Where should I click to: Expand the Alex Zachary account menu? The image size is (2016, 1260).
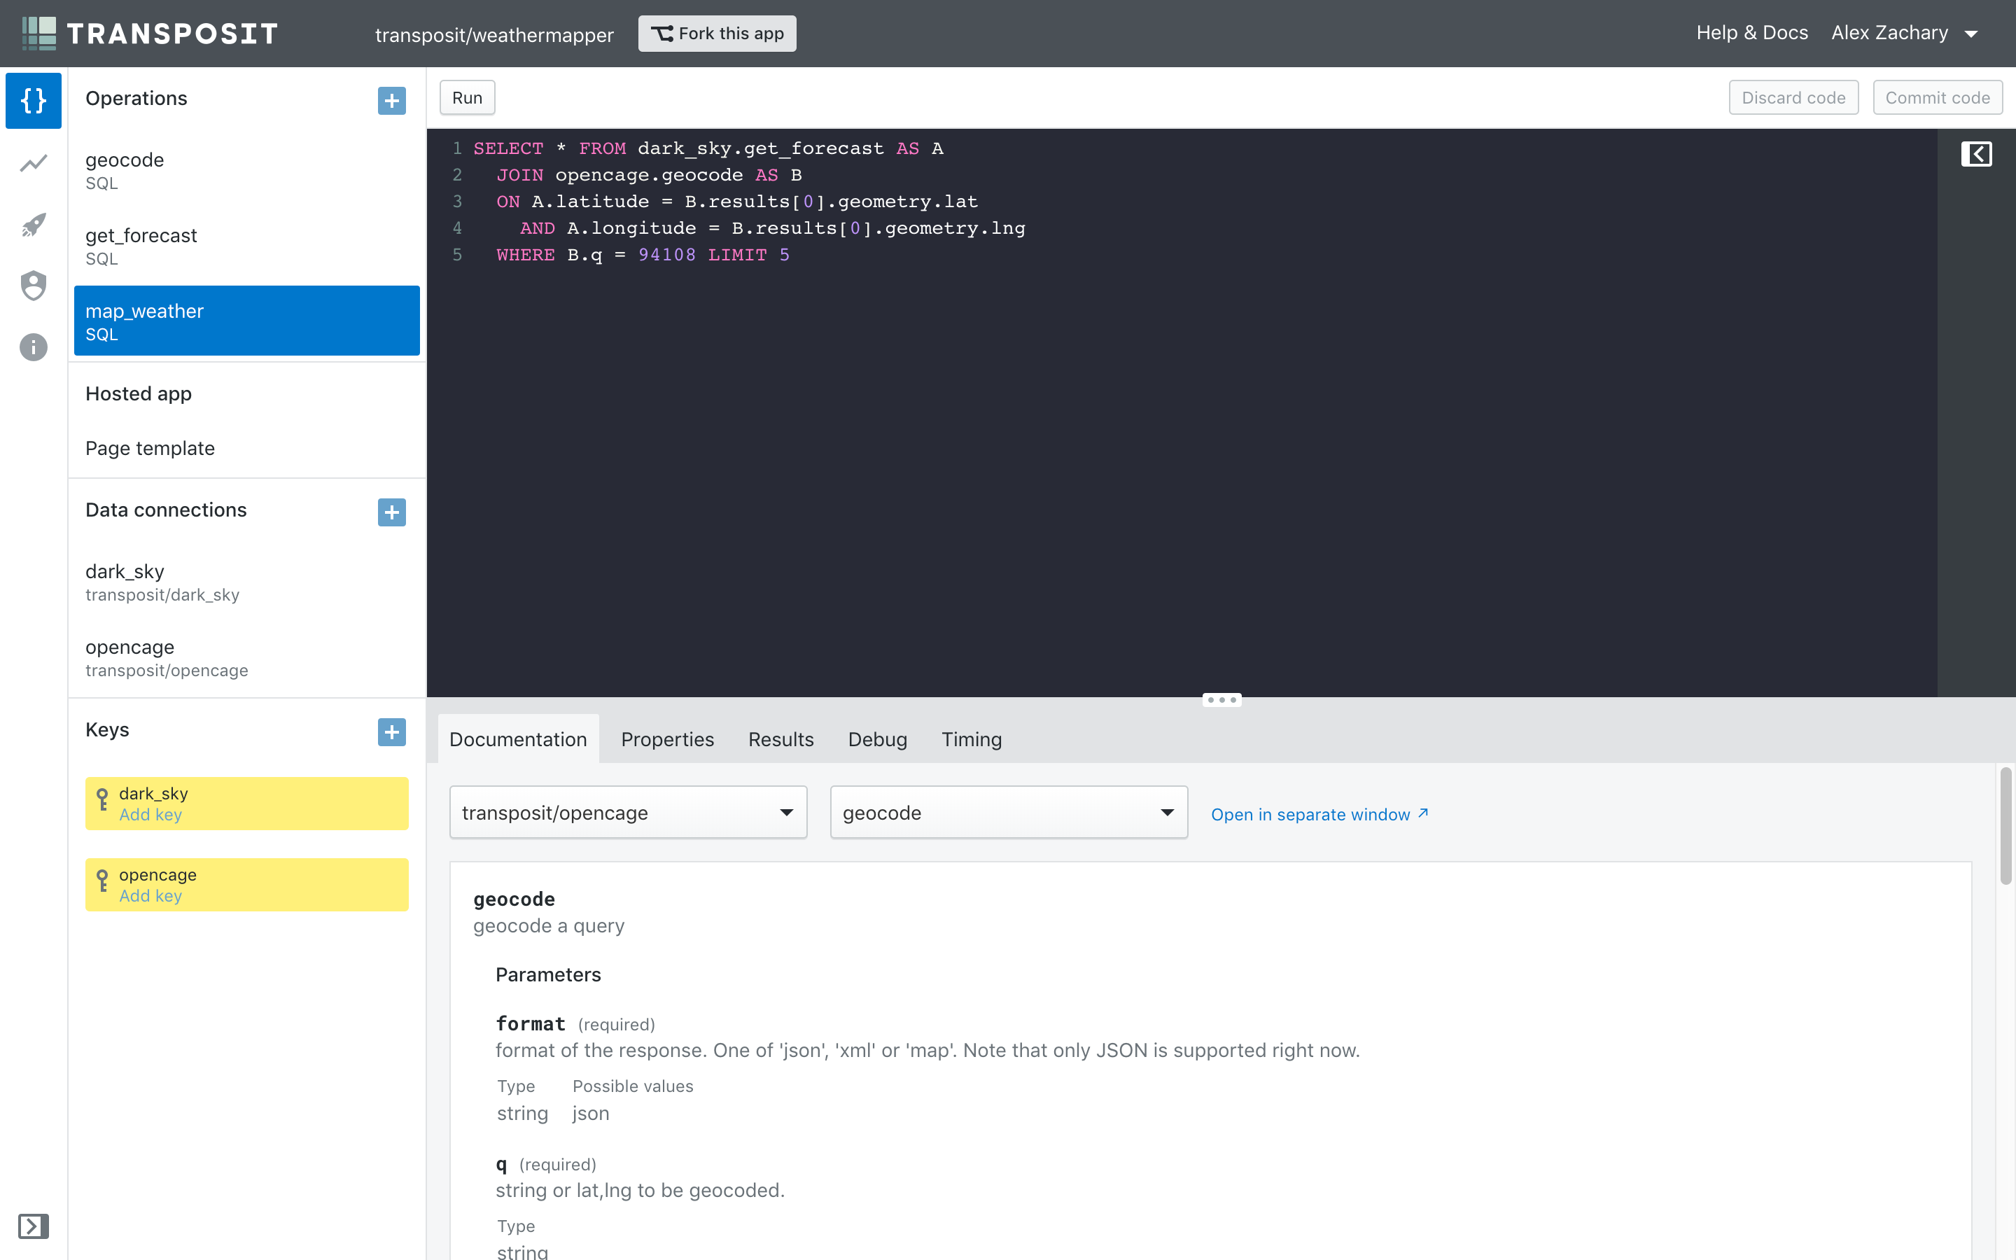[x=1905, y=34]
